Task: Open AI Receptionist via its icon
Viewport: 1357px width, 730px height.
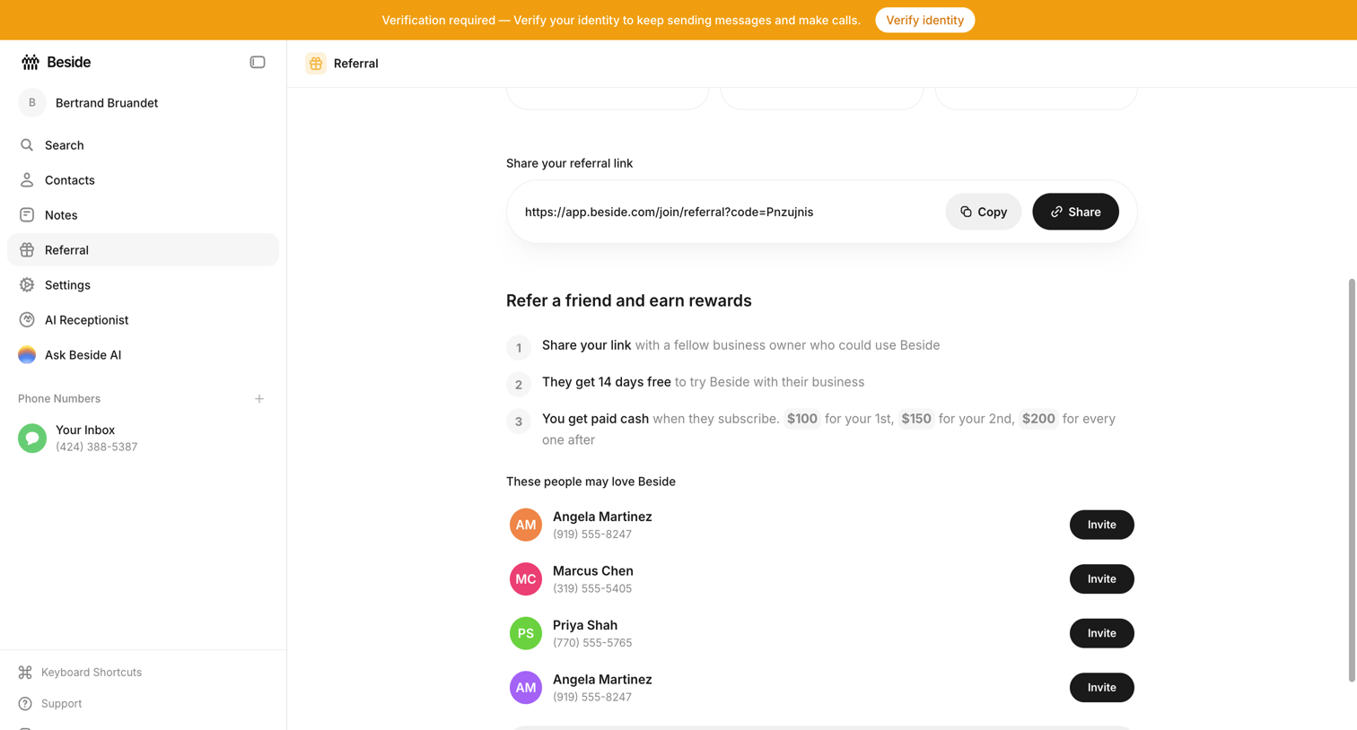Action: coord(27,320)
